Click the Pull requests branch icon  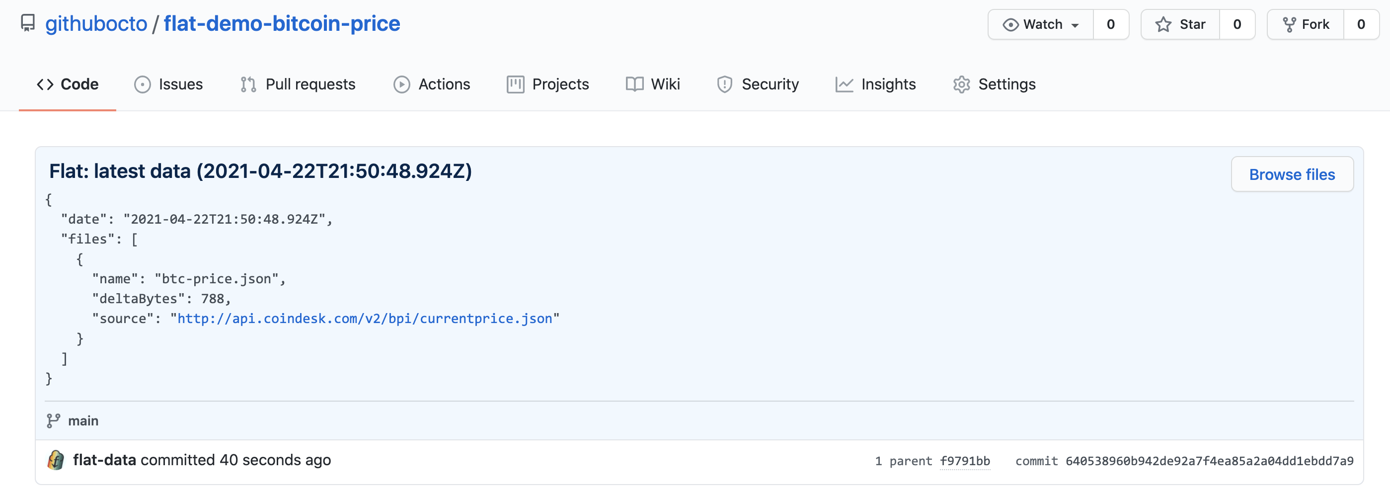tap(248, 85)
